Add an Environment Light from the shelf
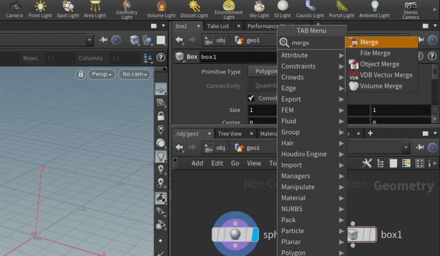This screenshot has width=440, height=256. click(229, 10)
